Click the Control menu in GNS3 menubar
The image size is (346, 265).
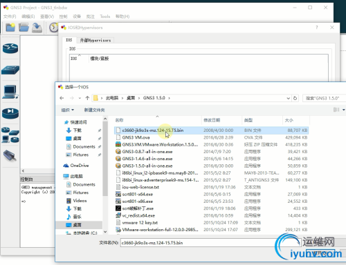[x=63, y=17]
